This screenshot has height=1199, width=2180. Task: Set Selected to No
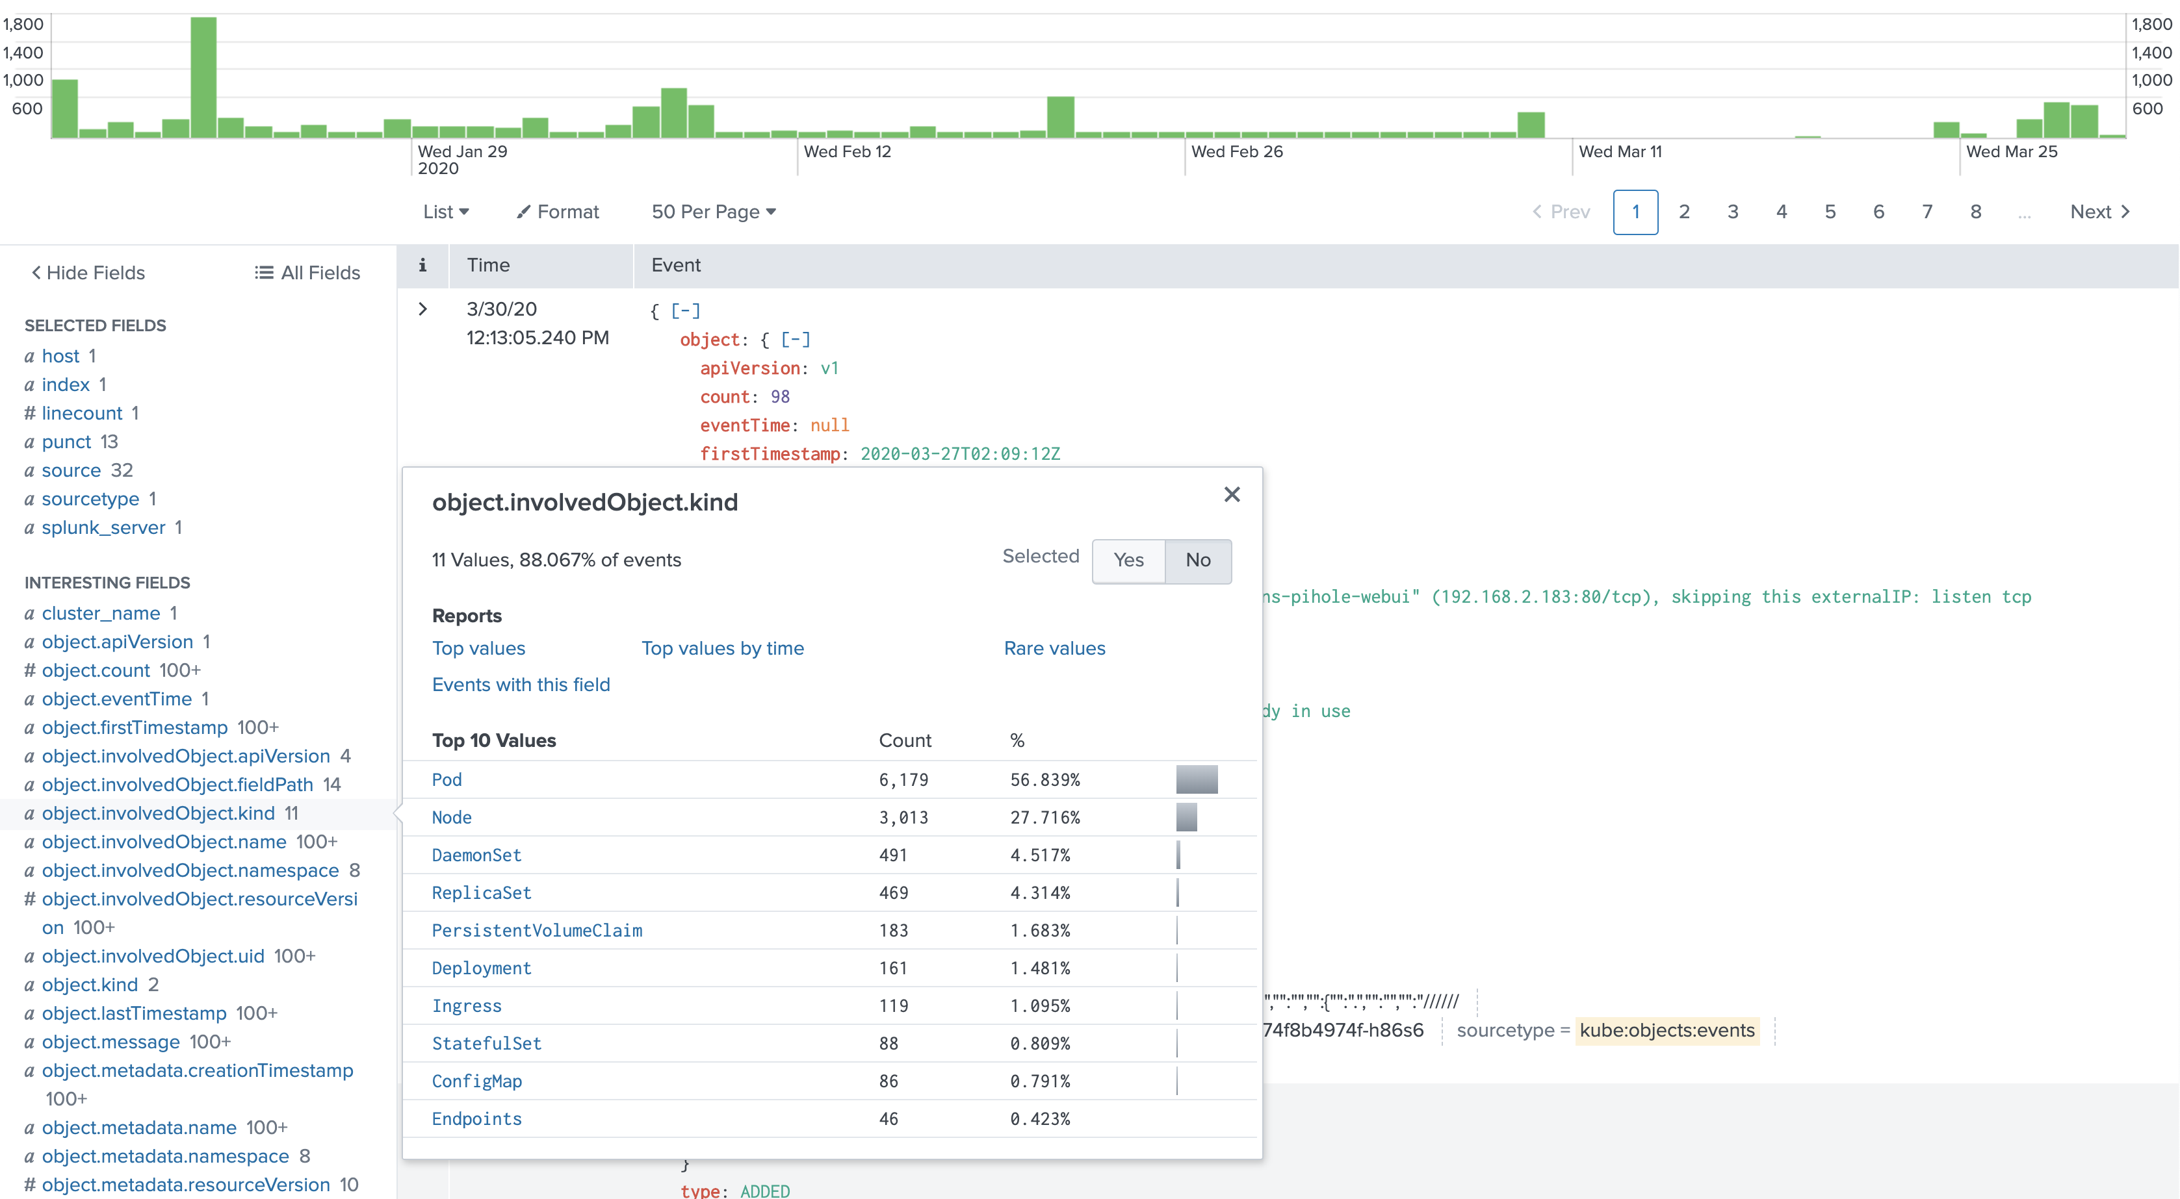tap(1197, 560)
